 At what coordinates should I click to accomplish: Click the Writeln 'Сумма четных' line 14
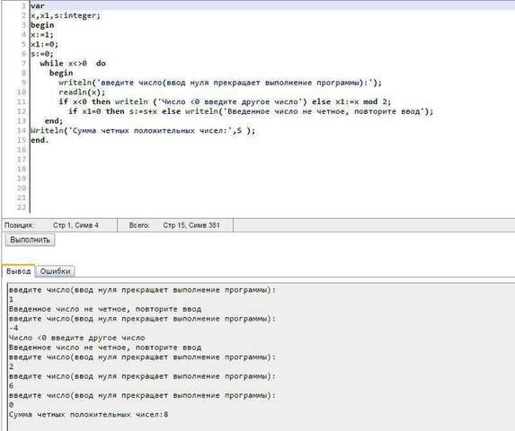point(143,130)
